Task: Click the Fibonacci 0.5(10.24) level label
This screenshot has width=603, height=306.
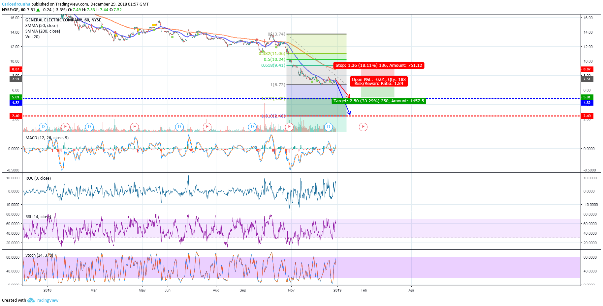Action: click(x=274, y=60)
